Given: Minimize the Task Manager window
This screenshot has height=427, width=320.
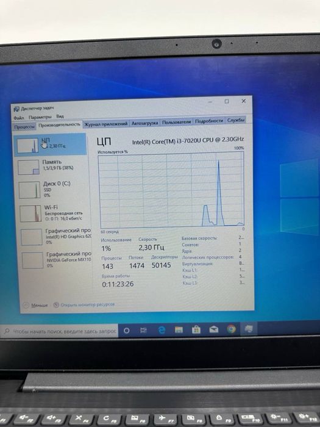Looking at the screenshot, I should click(210, 102).
